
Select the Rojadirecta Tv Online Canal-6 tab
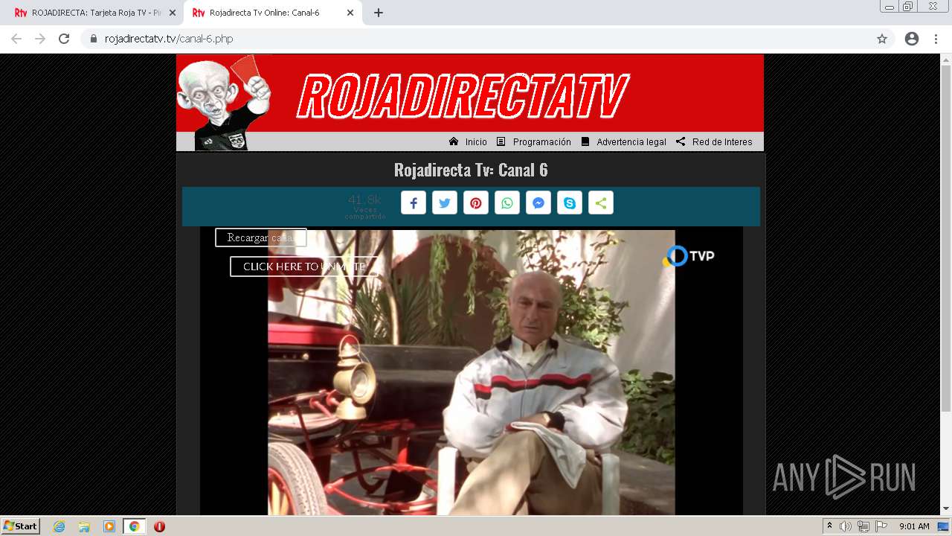(272, 13)
